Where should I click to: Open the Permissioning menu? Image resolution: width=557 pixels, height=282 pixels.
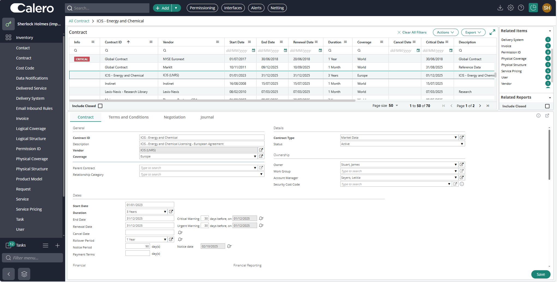[202, 8]
